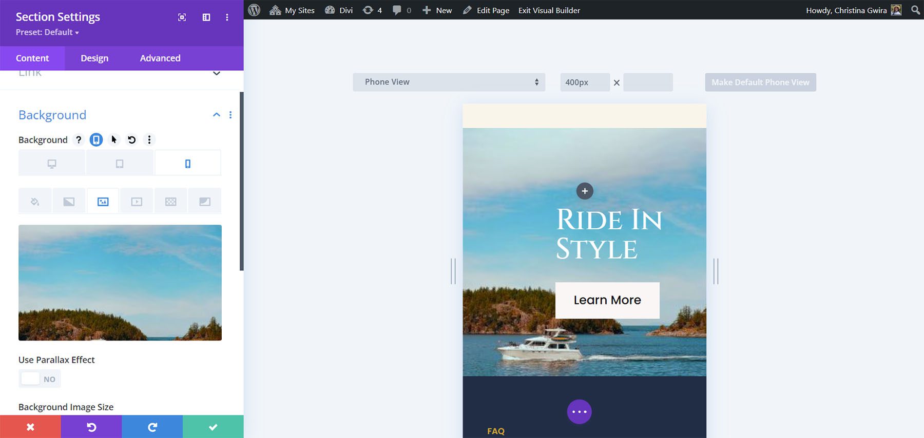Reset the Background option with the undo arrow
The width and height of the screenshot is (924, 438).
pyautogui.click(x=132, y=140)
